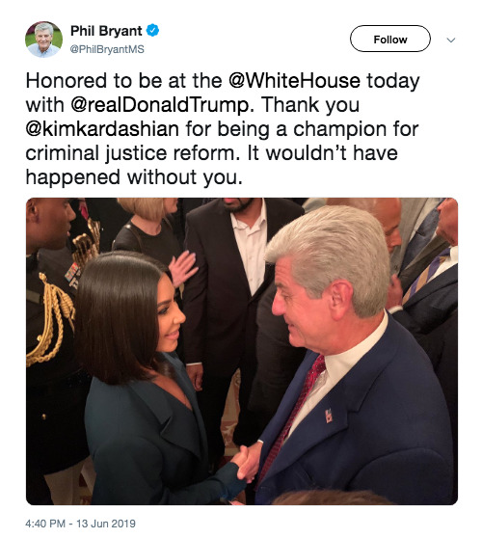Viewport: 482px width, 538px height.
Task: Open the @realDonaldTrump mention
Action: tap(163, 105)
